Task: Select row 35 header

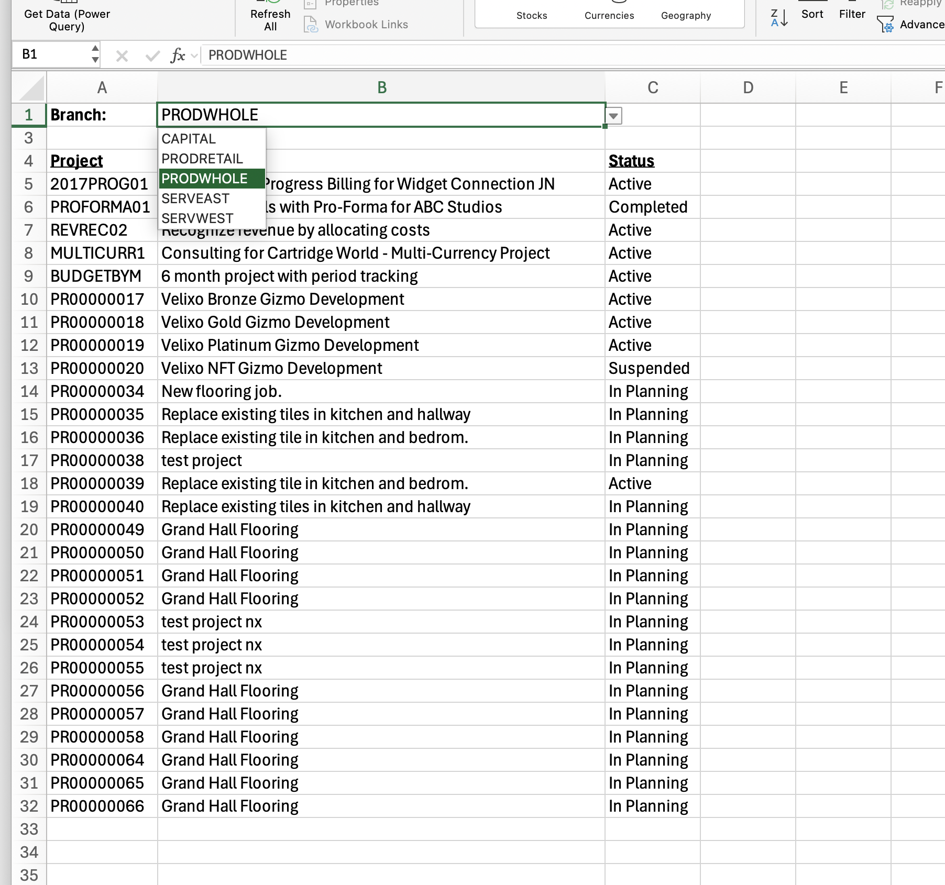Action: click(29, 875)
